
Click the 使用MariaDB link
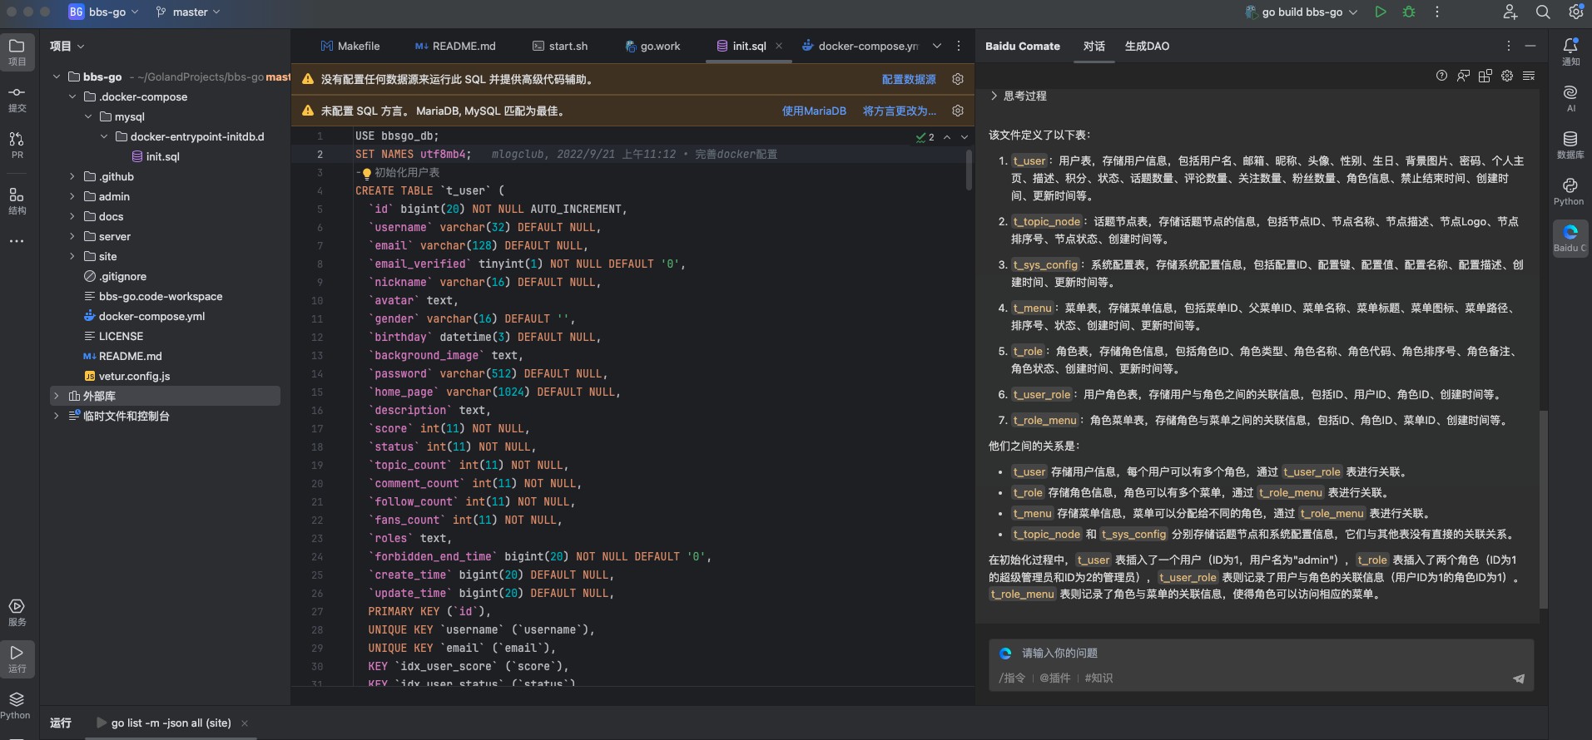point(814,111)
